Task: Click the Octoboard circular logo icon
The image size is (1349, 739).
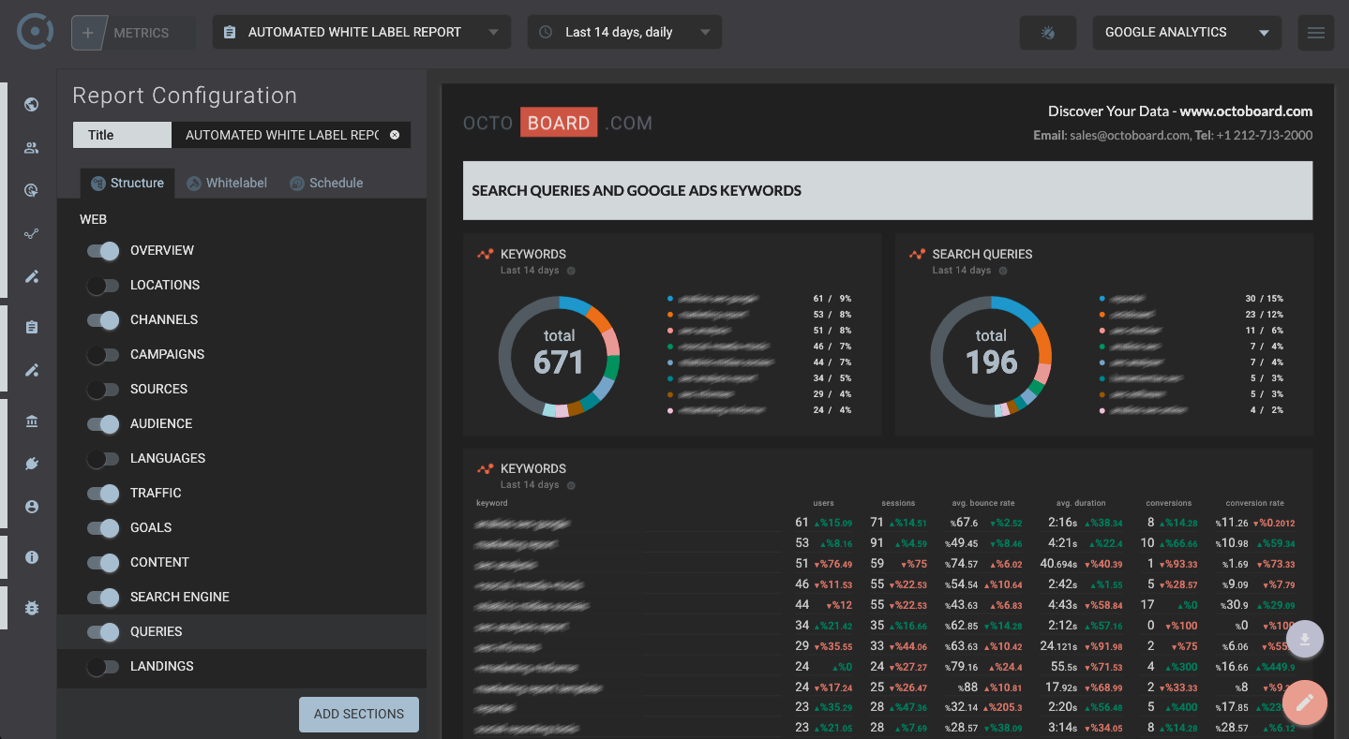Action: pyautogui.click(x=36, y=32)
